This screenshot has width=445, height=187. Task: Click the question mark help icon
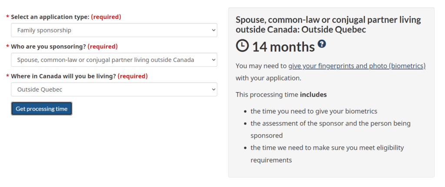[x=322, y=44]
